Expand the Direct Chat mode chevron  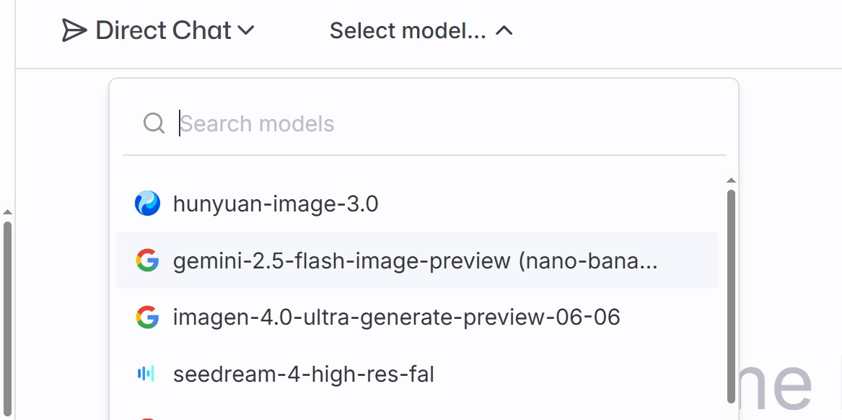pos(246,30)
